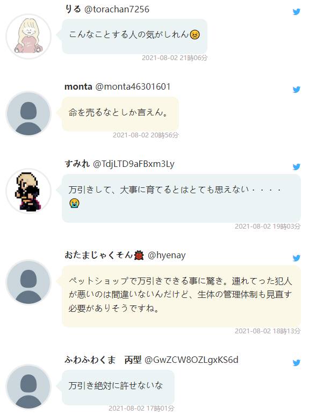The image size is (323, 416).
Task: Click monta's default gray avatar
Action: coord(28,114)
